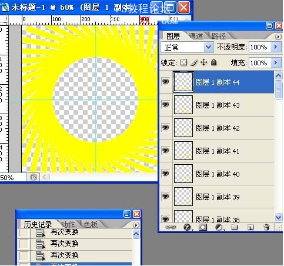The height and width of the screenshot is (266, 284).
Task: Switch to the 路径 paths tab
Action: pos(219,36)
